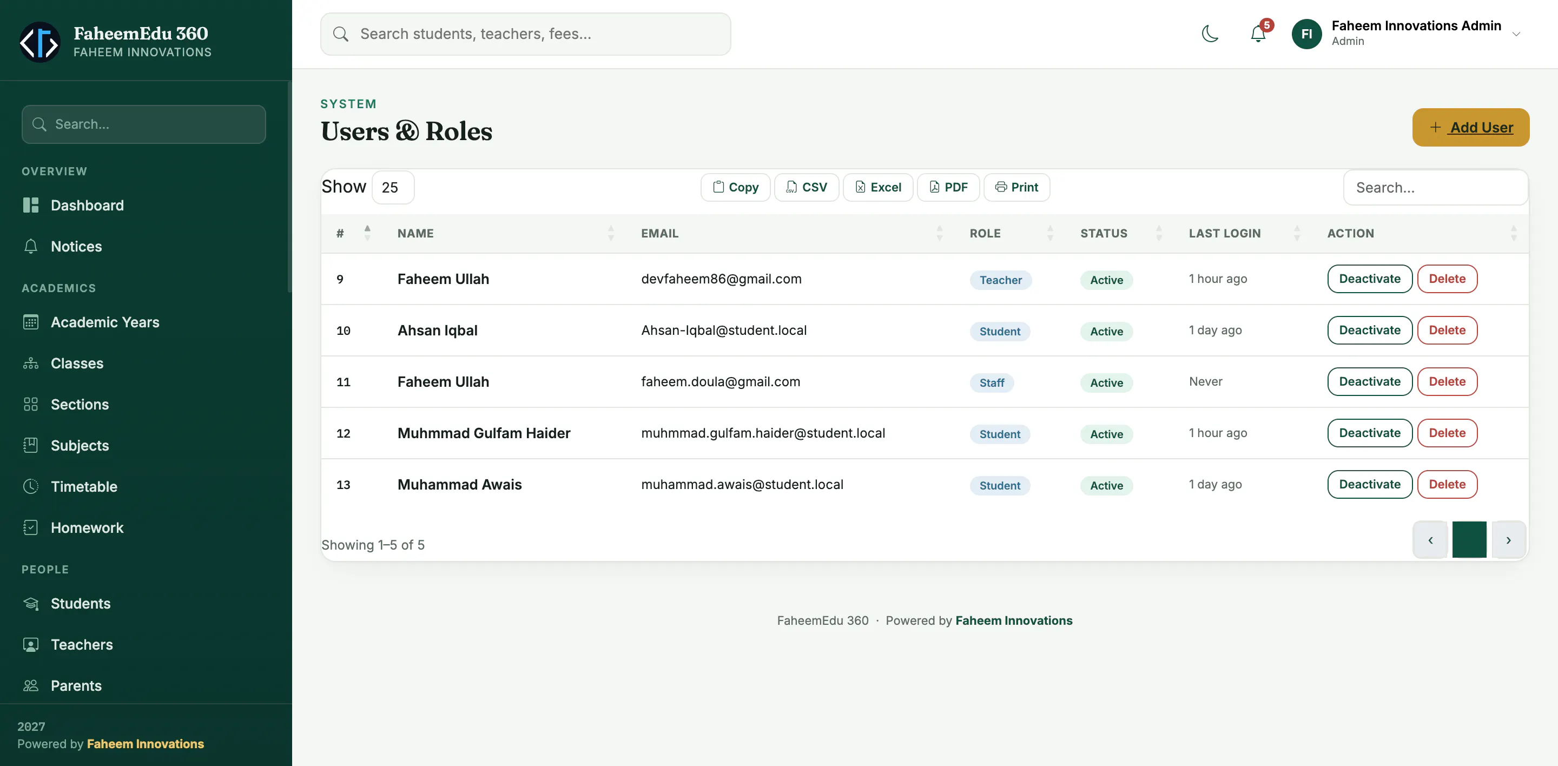Viewport: 1558px width, 766px height.
Task: Open notifications bell with 5 alerts
Action: [1259, 33]
